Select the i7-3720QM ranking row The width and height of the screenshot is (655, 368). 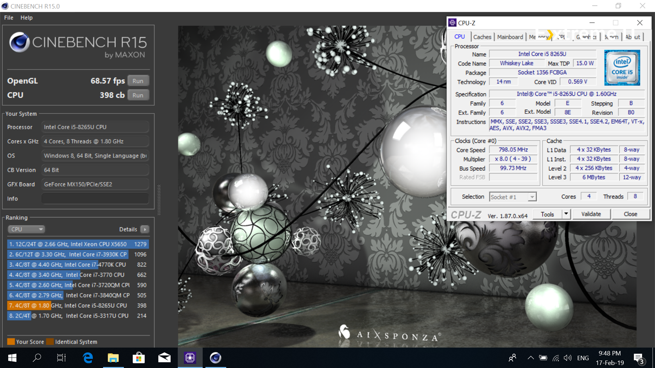pyautogui.click(x=78, y=285)
